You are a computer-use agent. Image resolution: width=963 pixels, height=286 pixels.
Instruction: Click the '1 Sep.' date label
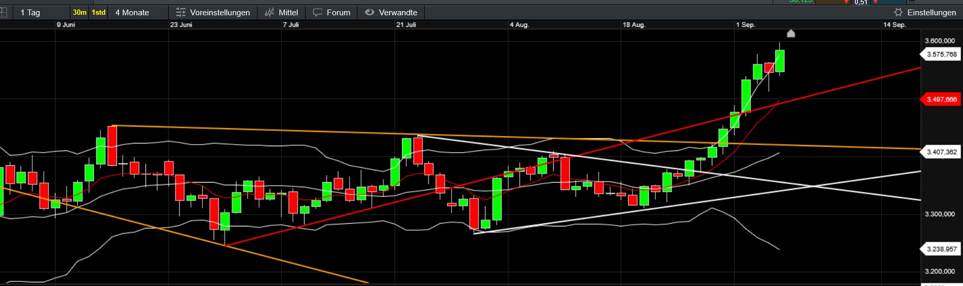tap(746, 25)
